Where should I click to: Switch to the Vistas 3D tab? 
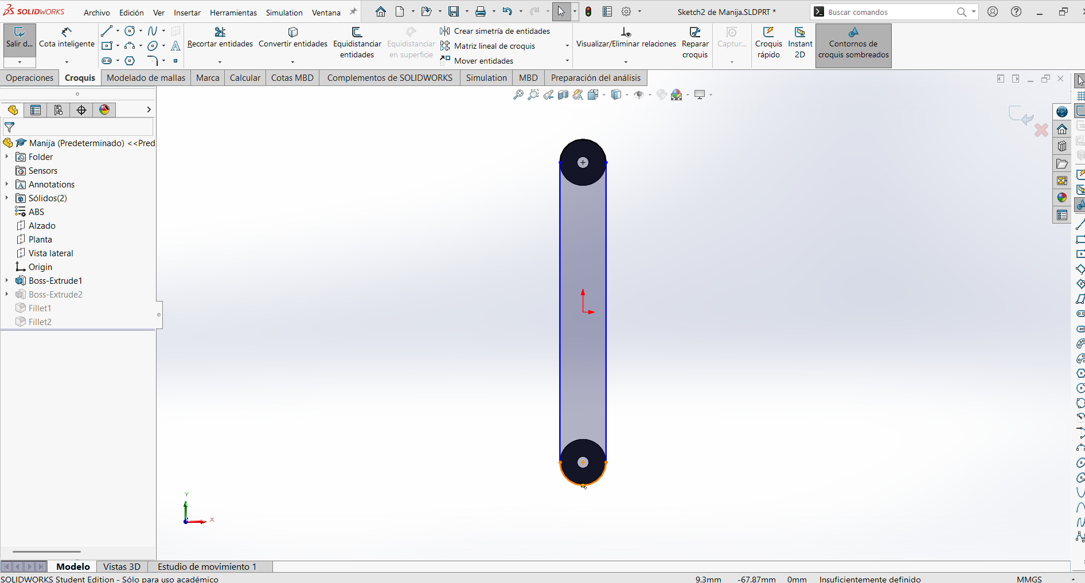(x=122, y=566)
